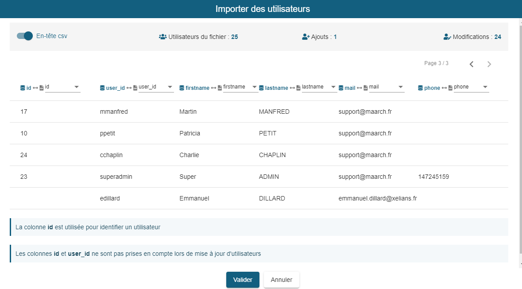
Task: Toggle the En-tête csv switch
Action: pos(25,36)
